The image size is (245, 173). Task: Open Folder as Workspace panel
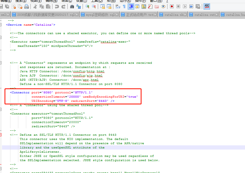157,6
